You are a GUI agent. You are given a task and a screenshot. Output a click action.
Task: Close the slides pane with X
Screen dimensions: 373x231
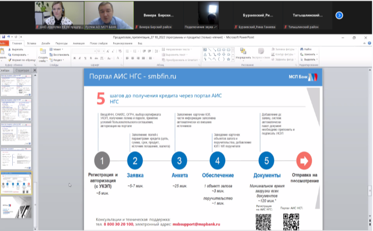tap(35, 70)
